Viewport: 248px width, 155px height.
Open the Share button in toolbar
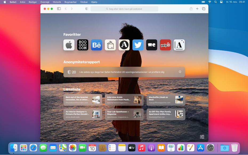pyautogui.click(x=191, y=9)
